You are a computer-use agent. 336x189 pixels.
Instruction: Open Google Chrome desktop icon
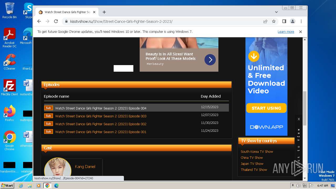(9, 141)
